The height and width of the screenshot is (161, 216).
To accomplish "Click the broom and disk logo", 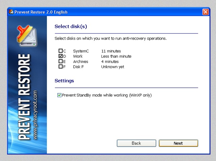I will pyautogui.click(x=27, y=36).
